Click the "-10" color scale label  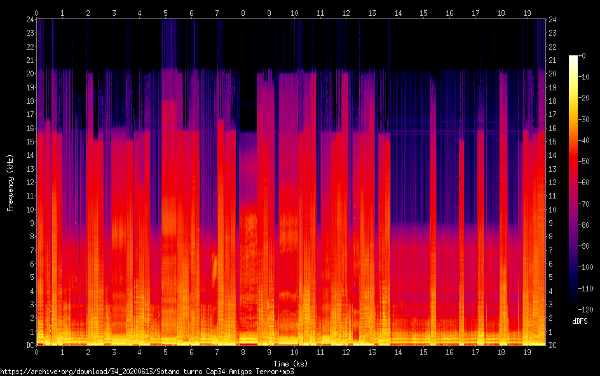(x=583, y=77)
